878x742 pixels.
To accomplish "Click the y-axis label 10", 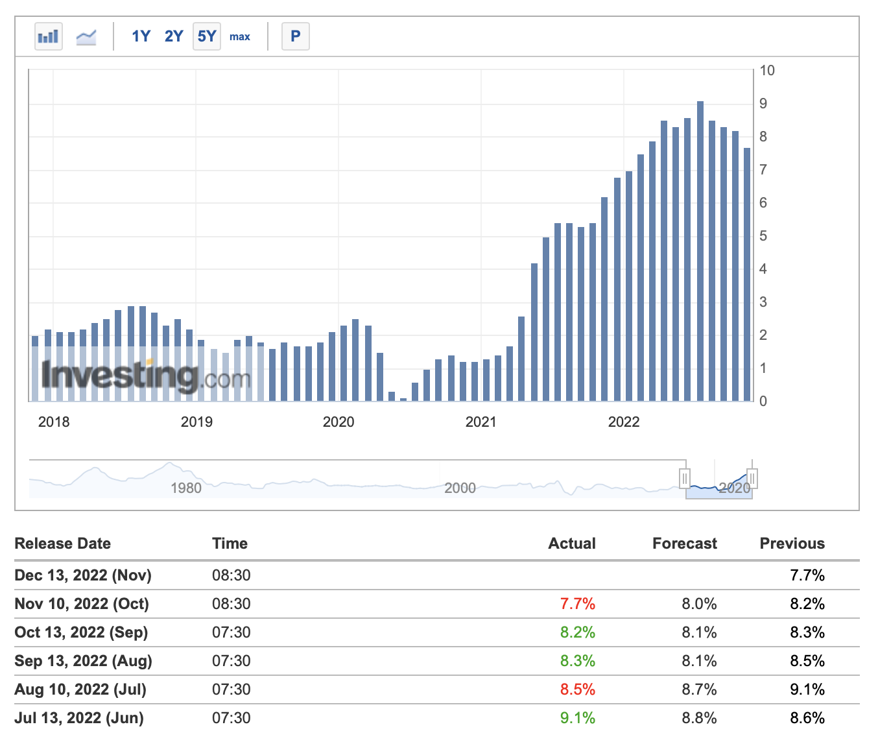I will pyautogui.click(x=767, y=71).
